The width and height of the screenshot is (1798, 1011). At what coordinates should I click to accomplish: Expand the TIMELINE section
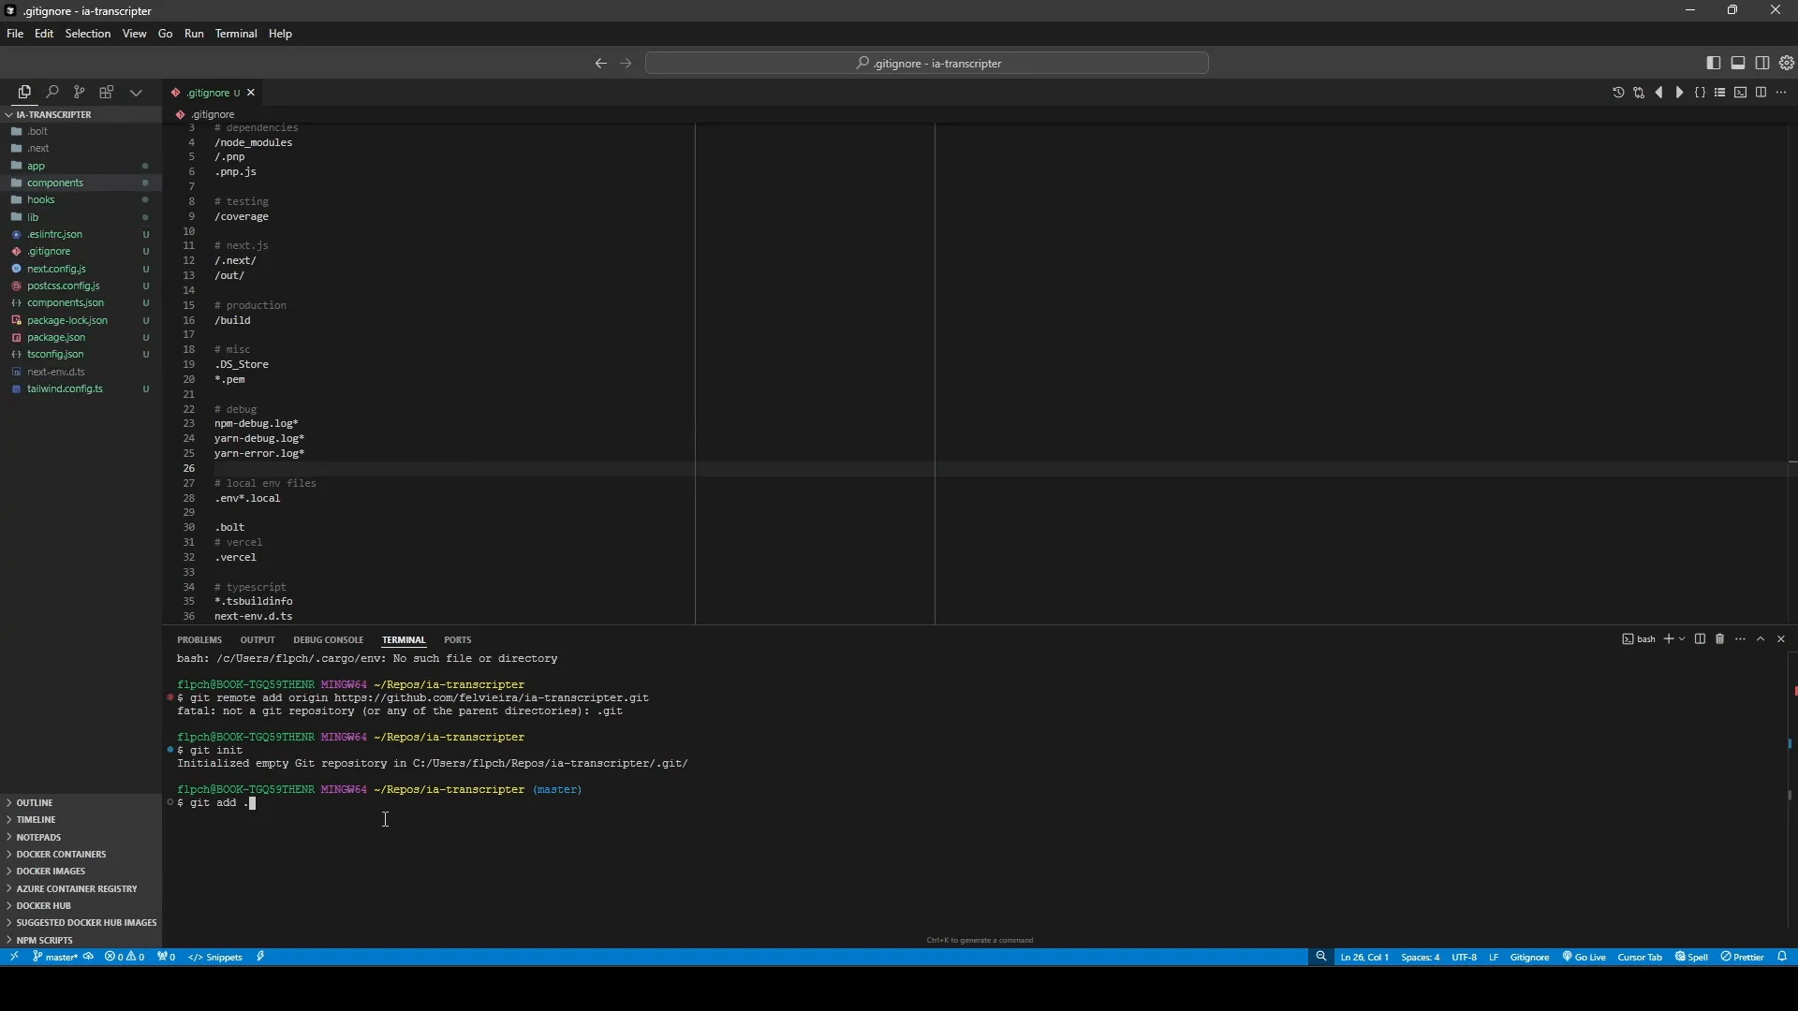[81, 820]
